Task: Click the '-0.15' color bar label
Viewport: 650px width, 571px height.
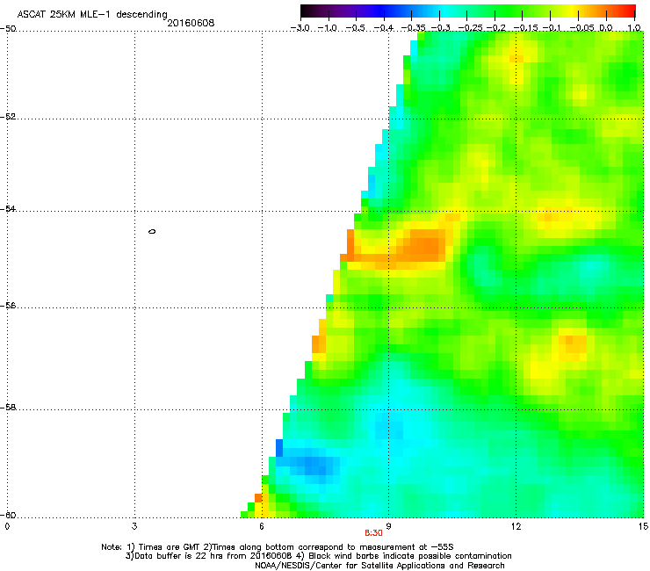Action: coord(525,28)
